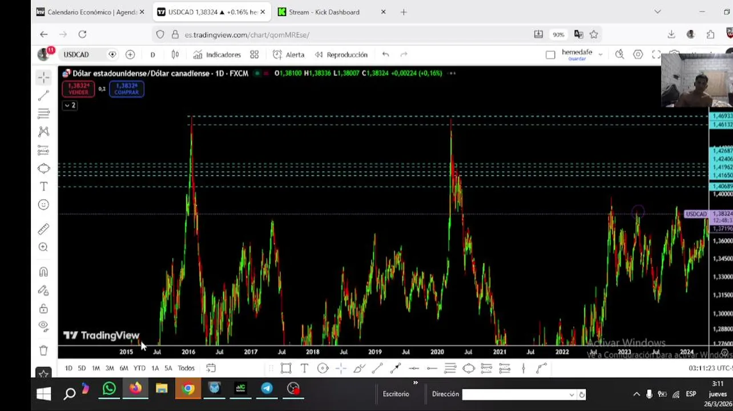Viewport: 733px width, 411px height.
Task: Lock all drawing tools
Action: tap(43, 308)
